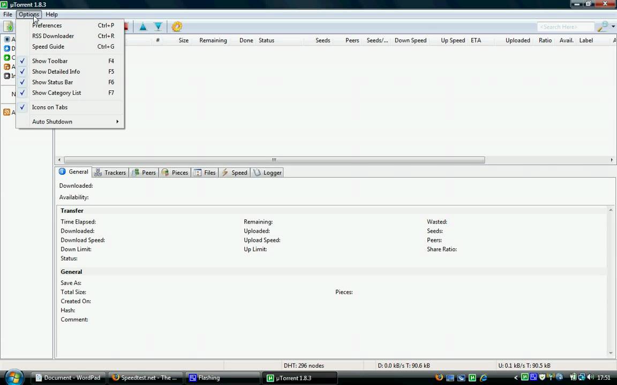
Task: Open the Help menu
Action: click(51, 14)
